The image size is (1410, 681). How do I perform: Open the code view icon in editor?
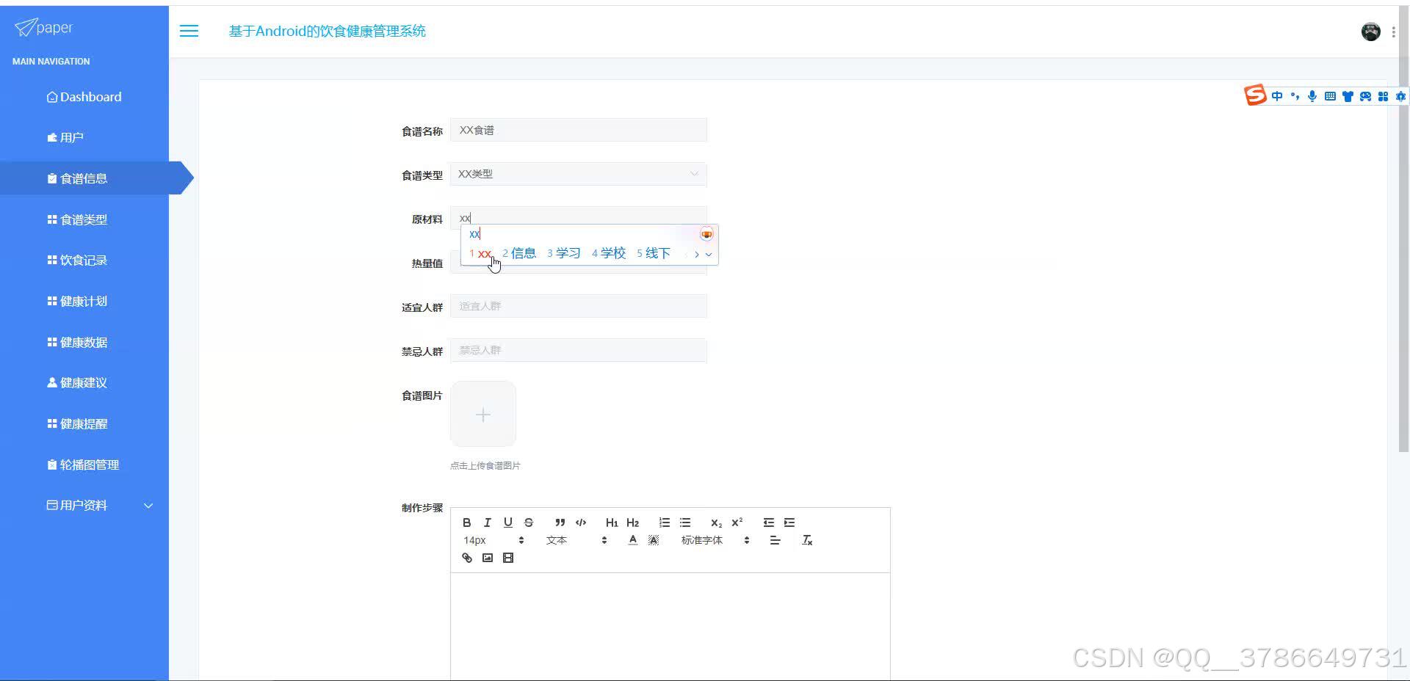pos(580,522)
